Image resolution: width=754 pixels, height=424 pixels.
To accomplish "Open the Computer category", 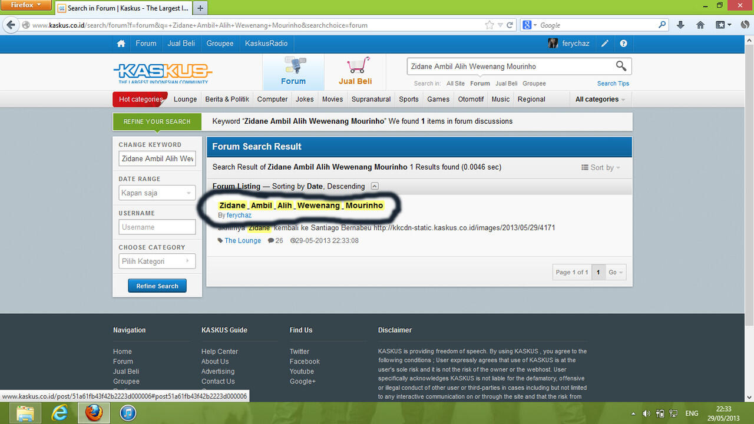I will [x=273, y=99].
